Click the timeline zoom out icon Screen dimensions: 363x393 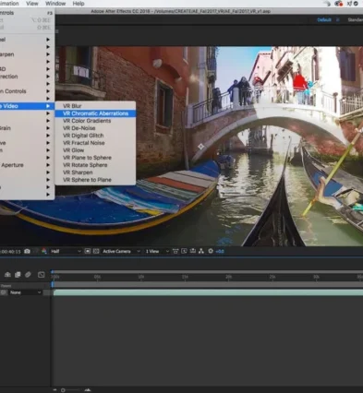coord(55,390)
